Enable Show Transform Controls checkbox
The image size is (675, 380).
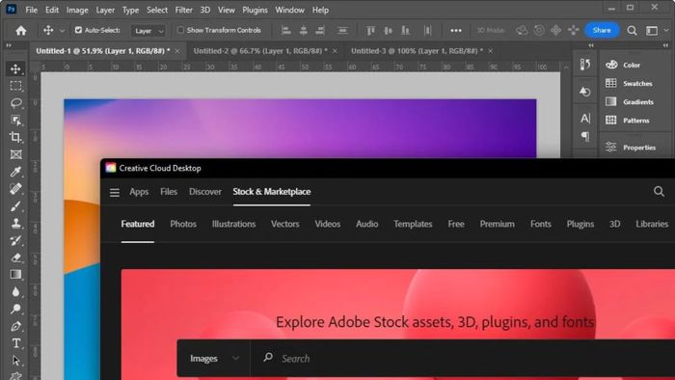180,30
